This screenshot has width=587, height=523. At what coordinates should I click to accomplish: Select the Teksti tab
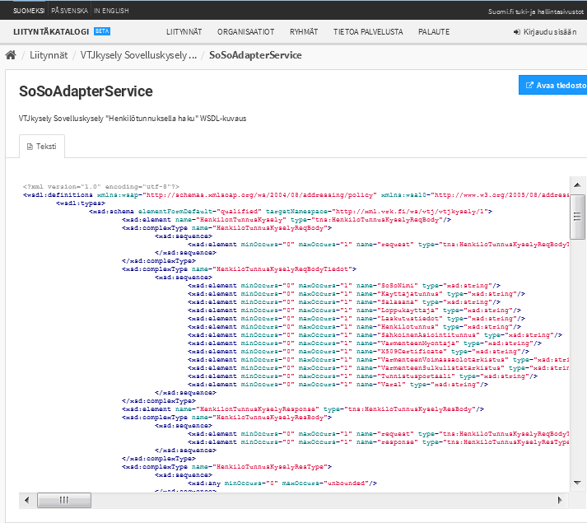click(42, 147)
